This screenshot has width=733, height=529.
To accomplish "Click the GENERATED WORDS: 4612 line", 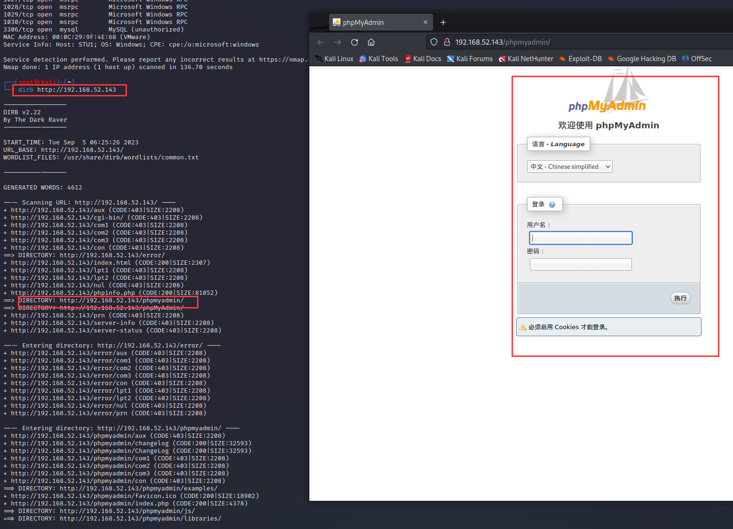I will click(x=43, y=188).
